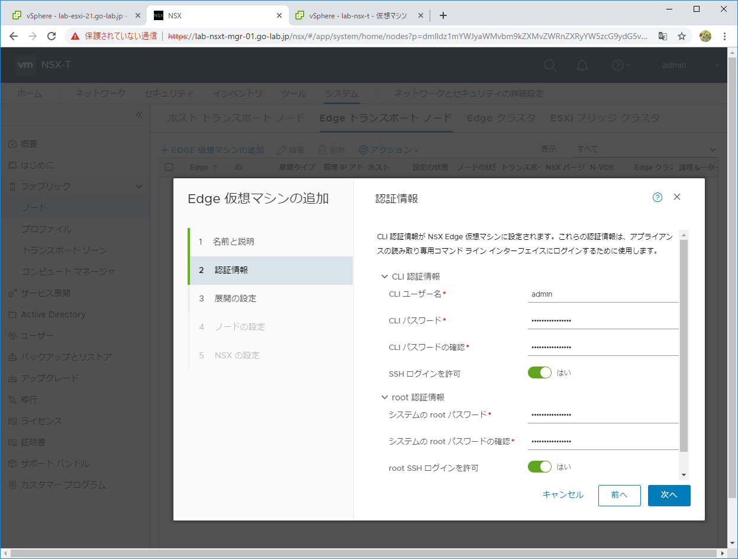Image resolution: width=738 pixels, height=559 pixels.
Task: Check the select-all checkbox in Edge table
Action: (x=169, y=168)
